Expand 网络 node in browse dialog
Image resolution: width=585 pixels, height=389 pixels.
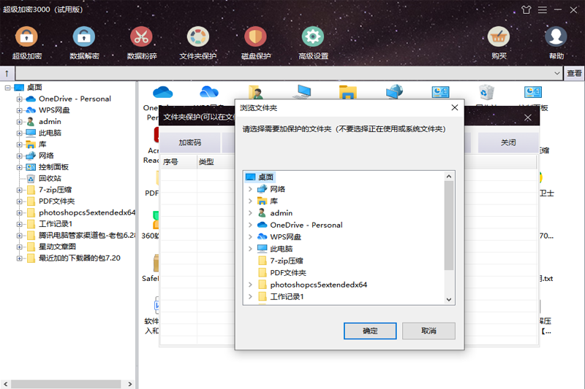250,189
